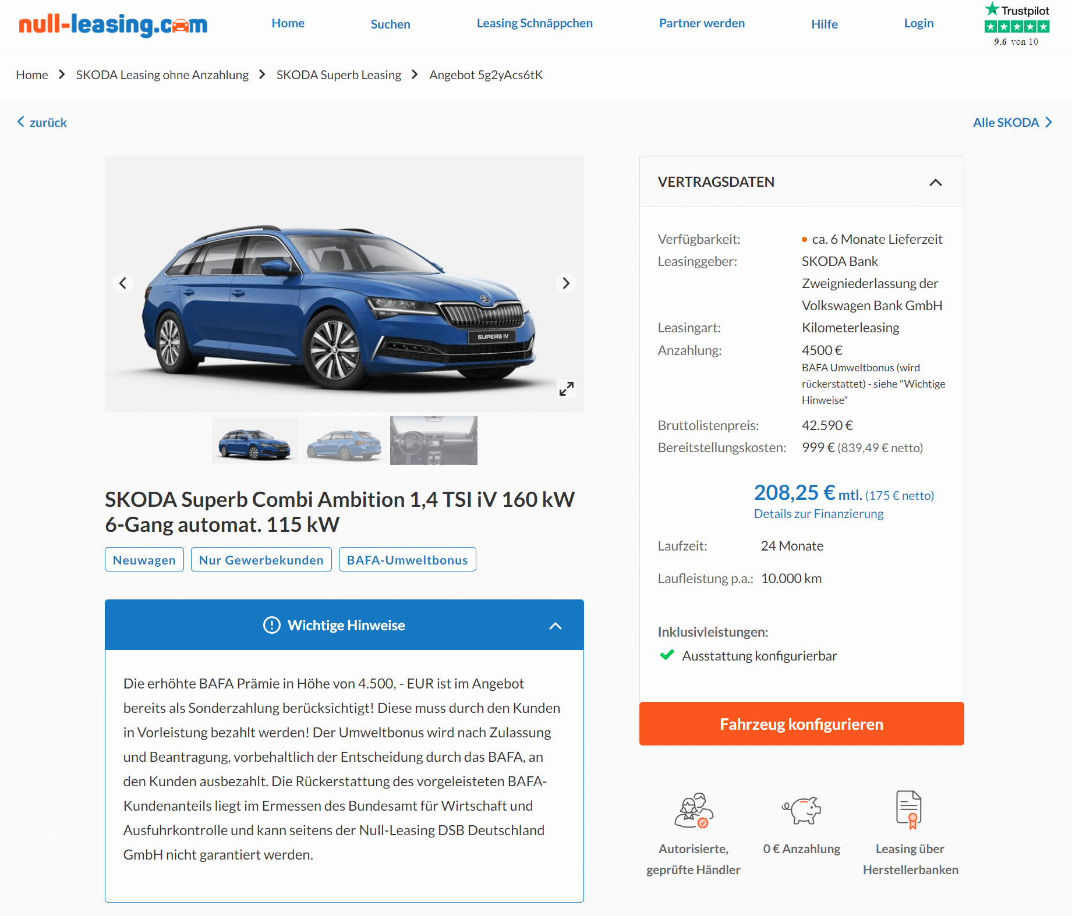Open the Trustpilot rating badge
The width and height of the screenshot is (1072, 916).
coord(1017,24)
